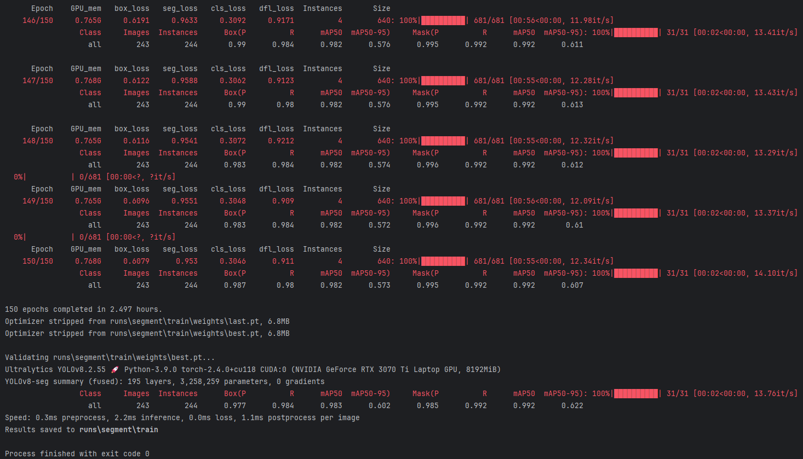The image size is (803, 459).
Task: Click the seg_loss value 0.9588
Action: tap(185, 80)
